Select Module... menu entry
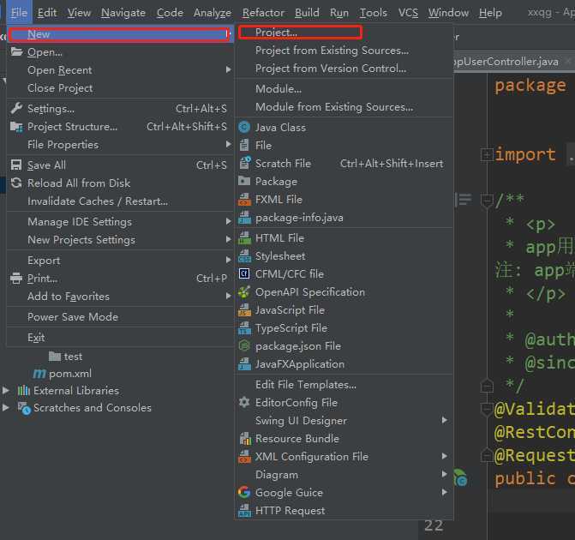This screenshot has width=575, height=540. [279, 89]
